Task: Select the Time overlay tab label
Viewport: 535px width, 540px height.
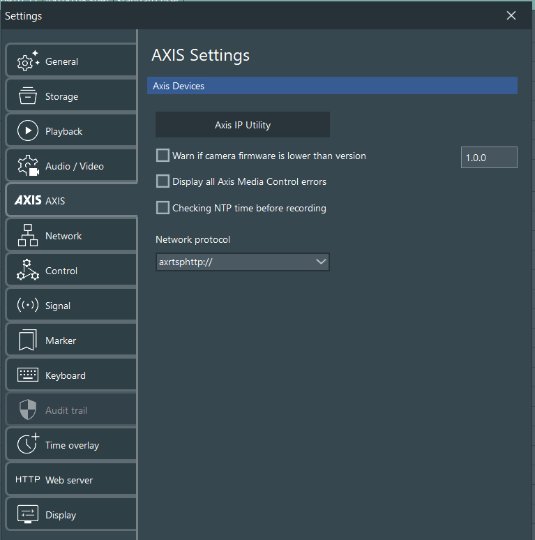Action: pos(73,445)
